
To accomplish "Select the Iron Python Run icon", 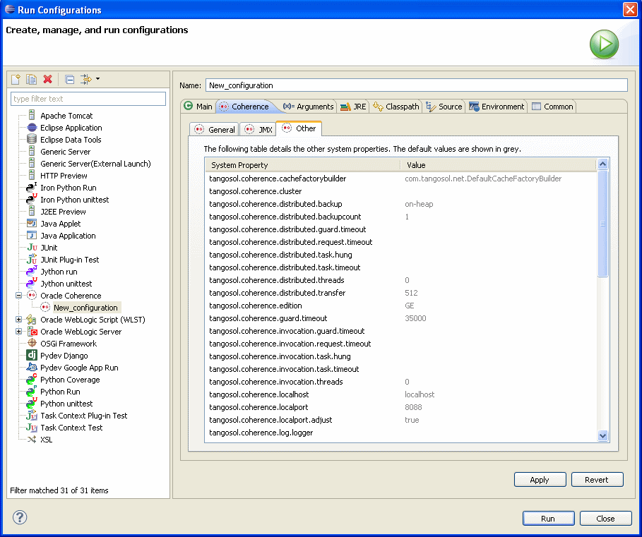I will pyautogui.click(x=32, y=187).
